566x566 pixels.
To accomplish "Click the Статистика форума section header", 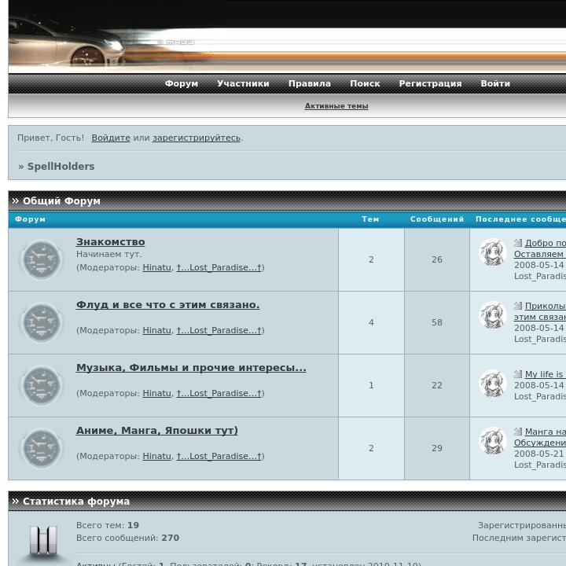I will [76, 502].
